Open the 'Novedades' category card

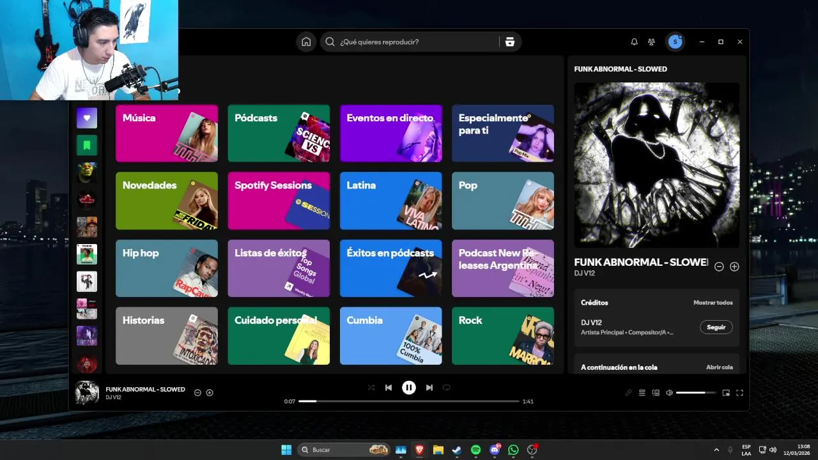(x=167, y=201)
